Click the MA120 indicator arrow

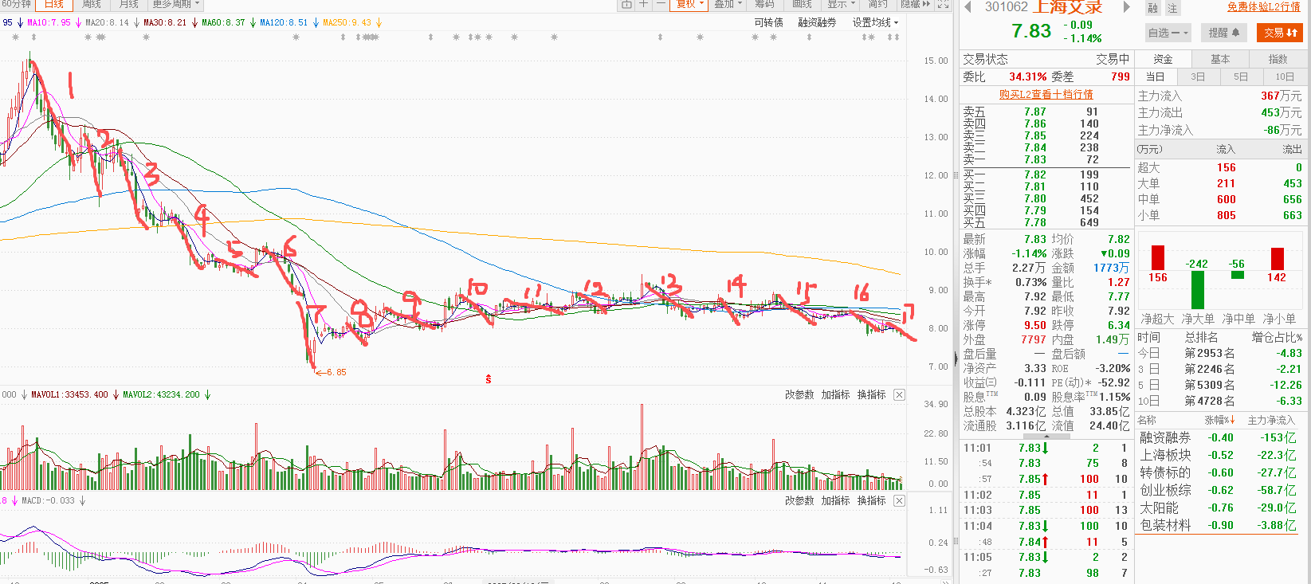pyautogui.click(x=316, y=23)
